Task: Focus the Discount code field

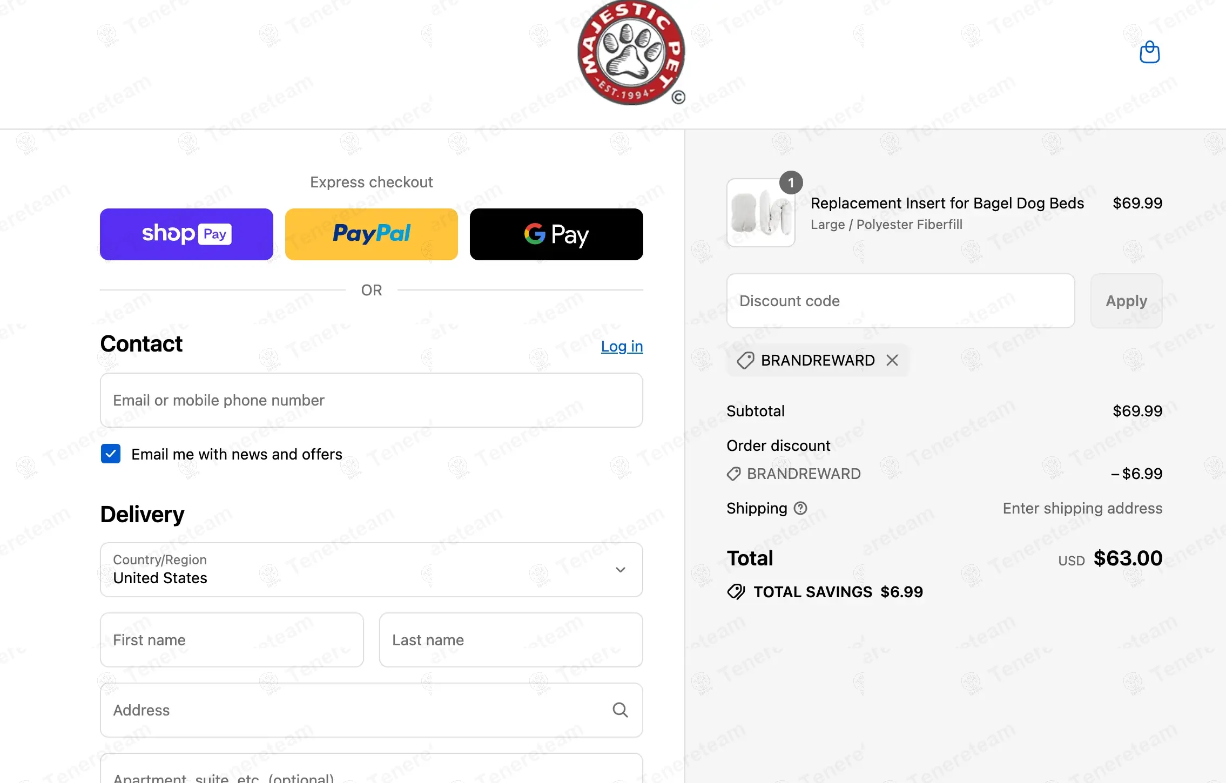Action: [x=901, y=301]
